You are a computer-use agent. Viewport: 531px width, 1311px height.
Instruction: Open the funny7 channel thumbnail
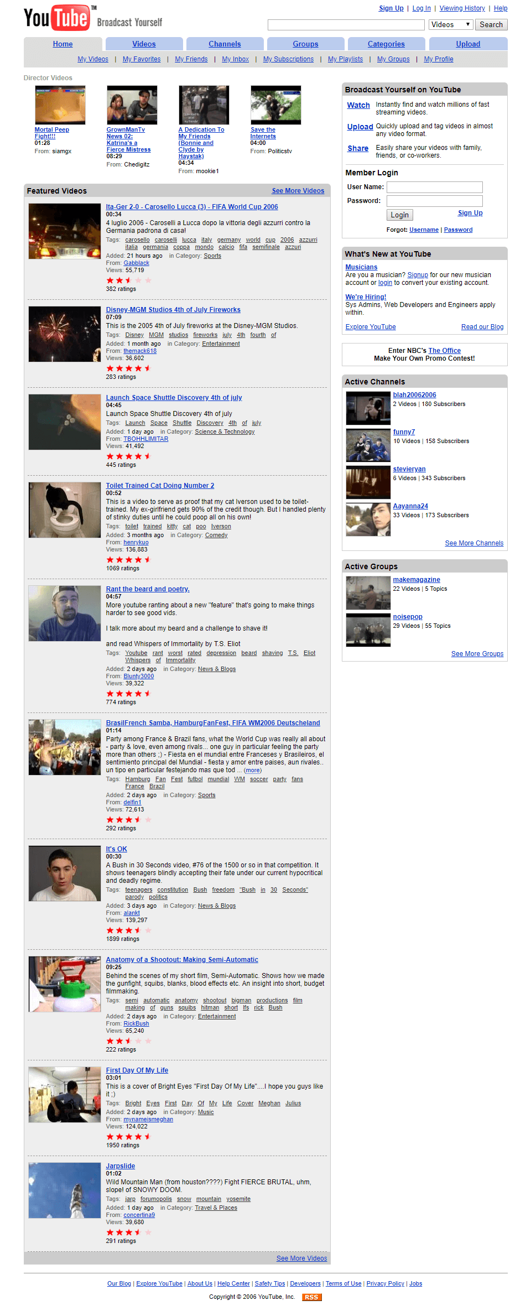point(368,445)
